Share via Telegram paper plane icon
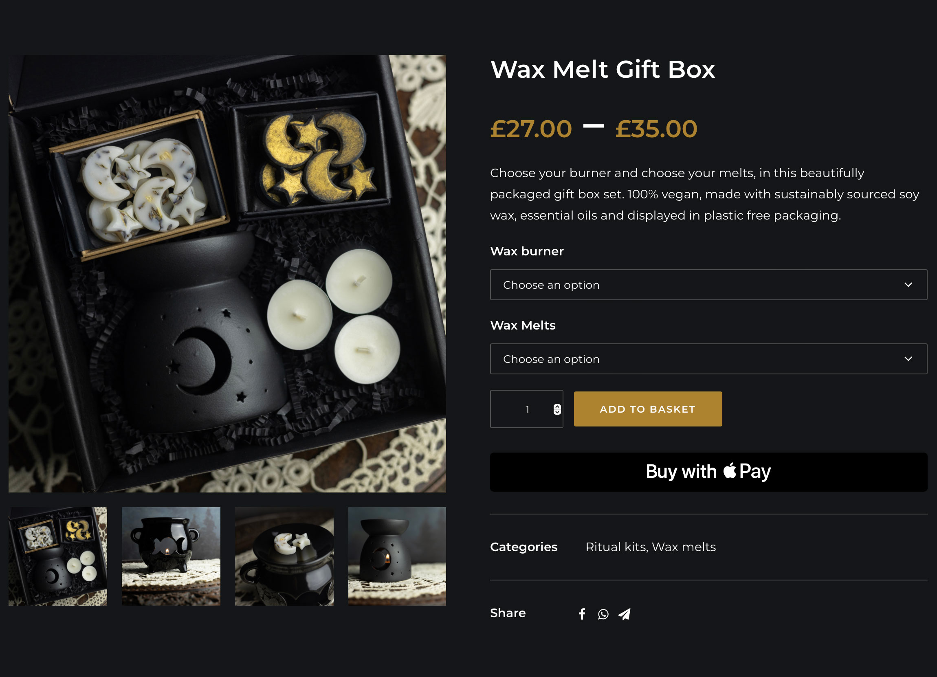 [624, 614]
